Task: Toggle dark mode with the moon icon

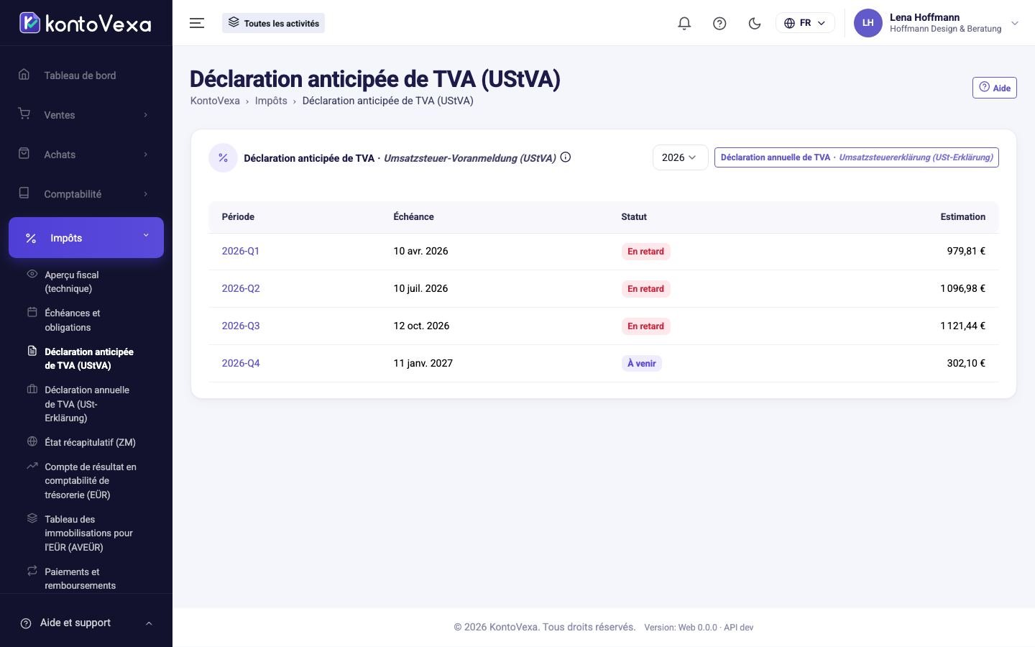Action: point(755,23)
